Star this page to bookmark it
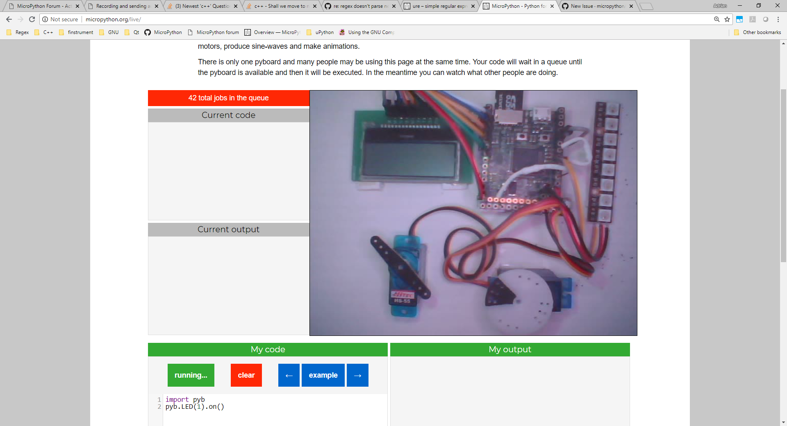This screenshot has height=426, width=787. click(x=727, y=19)
